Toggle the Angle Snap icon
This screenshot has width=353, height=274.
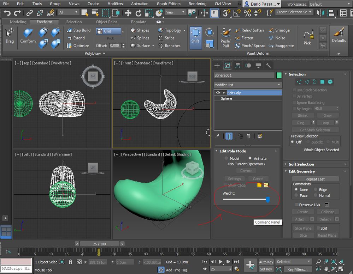pos(237,13)
